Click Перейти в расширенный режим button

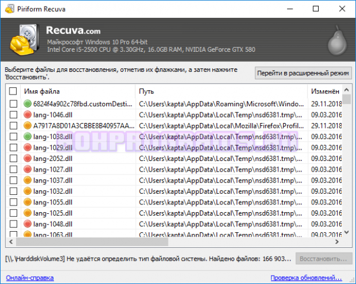pyautogui.click(x=303, y=73)
